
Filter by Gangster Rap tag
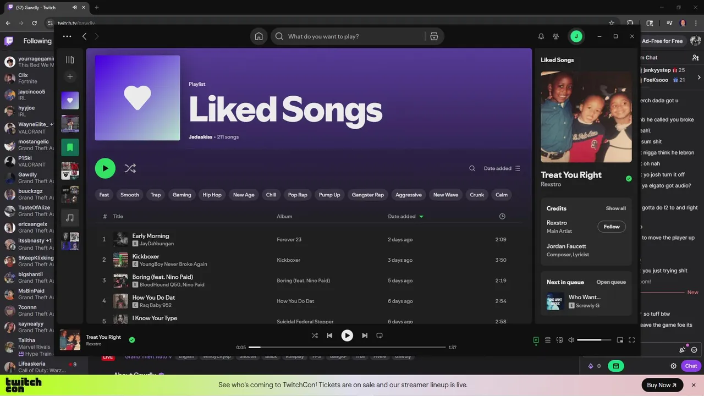(x=368, y=195)
